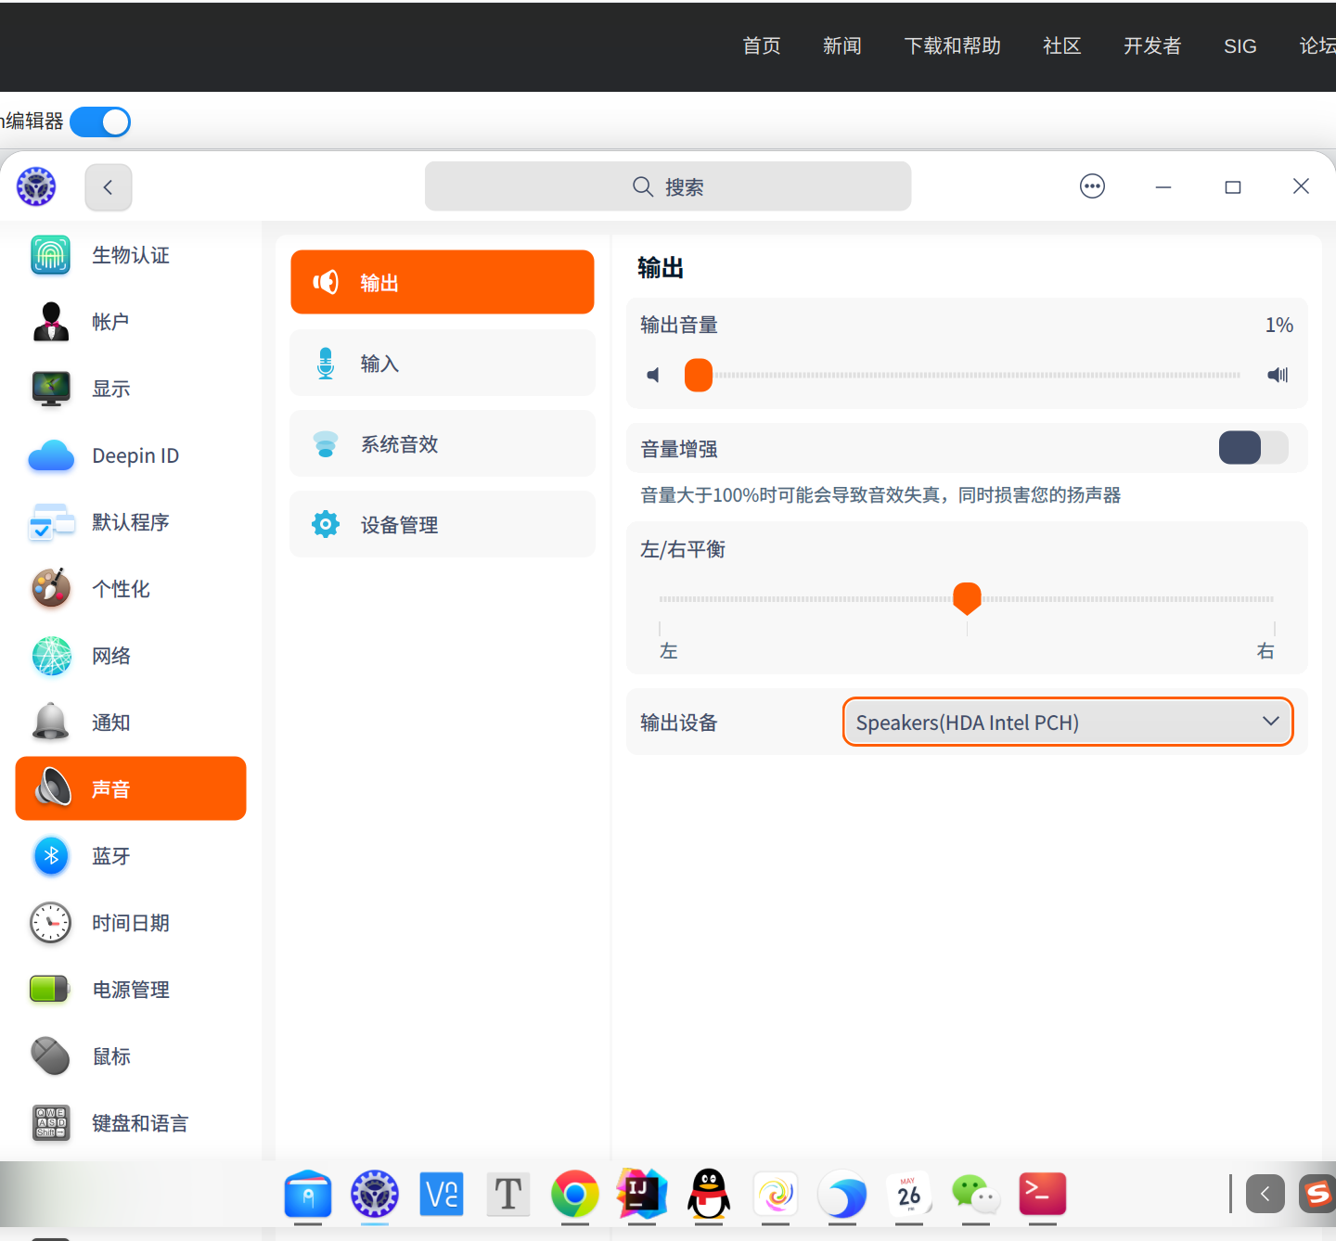Click the mute speaker icon beside volume slider
Image resolution: width=1336 pixels, height=1241 pixels.
pyautogui.click(x=654, y=375)
